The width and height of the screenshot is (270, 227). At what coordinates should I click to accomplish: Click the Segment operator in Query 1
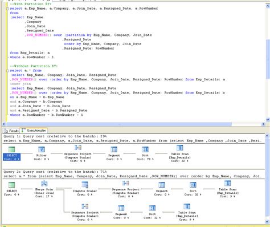click(x=114, y=153)
